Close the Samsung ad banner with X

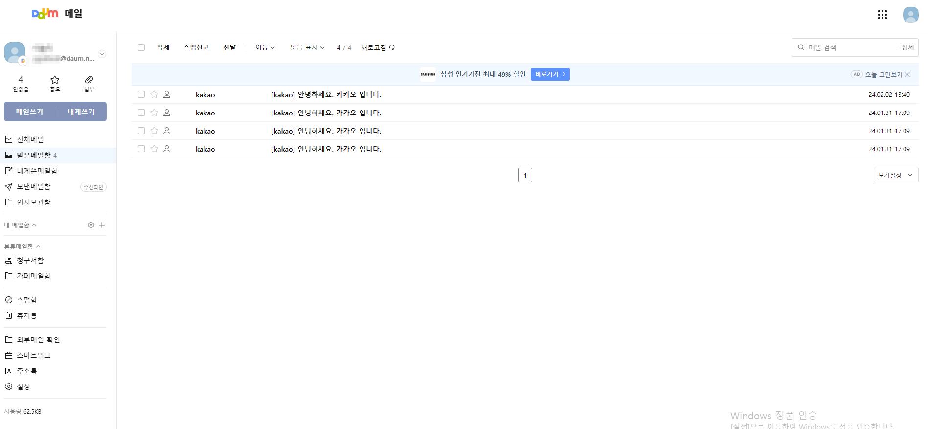[907, 74]
